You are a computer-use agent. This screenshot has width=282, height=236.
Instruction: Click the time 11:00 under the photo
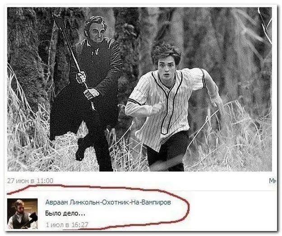tap(45, 181)
